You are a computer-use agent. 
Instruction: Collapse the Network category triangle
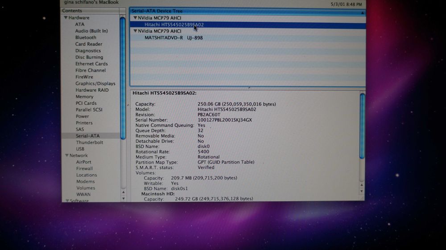click(x=67, y=156)
